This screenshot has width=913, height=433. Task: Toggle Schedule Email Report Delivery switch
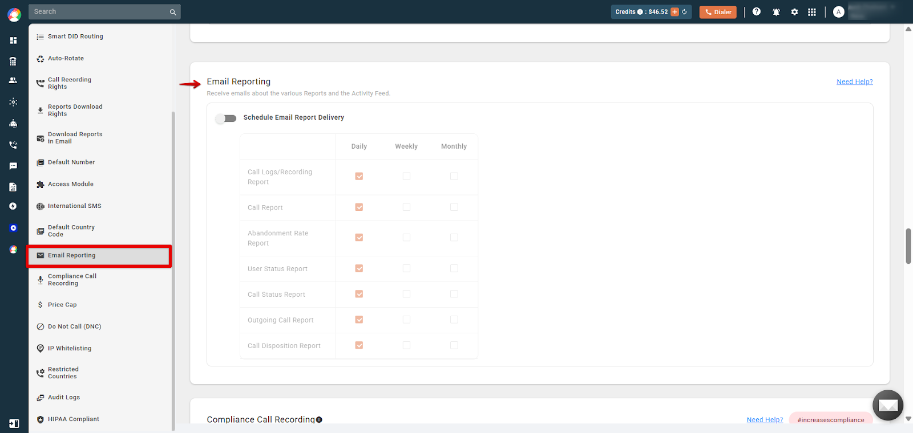(226, 119)
